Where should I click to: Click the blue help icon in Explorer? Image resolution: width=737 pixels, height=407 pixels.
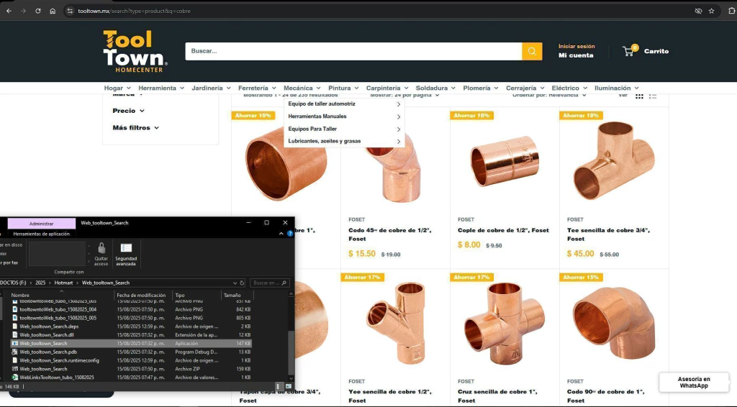pyautogui.click(x=290, y=233)
